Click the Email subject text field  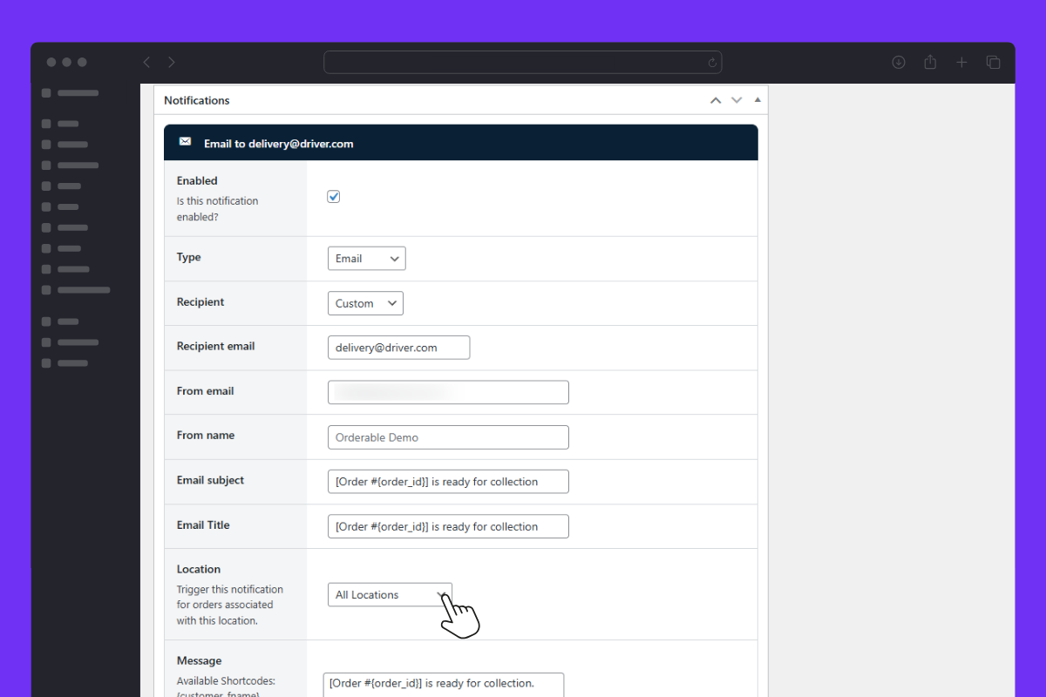click(x=447, y=481)
